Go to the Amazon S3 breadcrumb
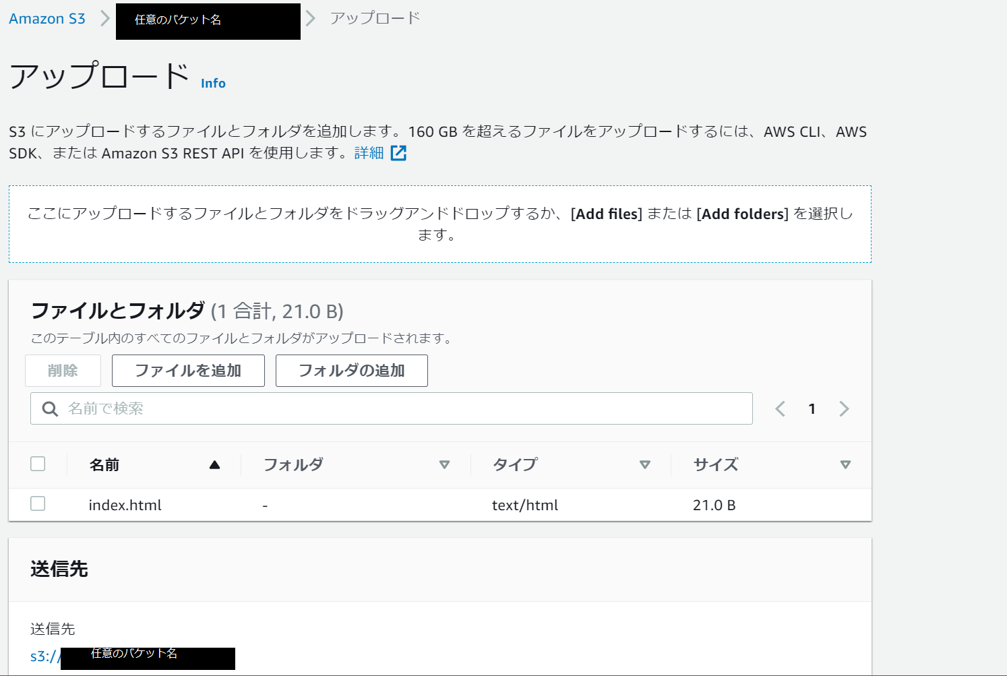1007x676 pixels. tap(47, 19)
